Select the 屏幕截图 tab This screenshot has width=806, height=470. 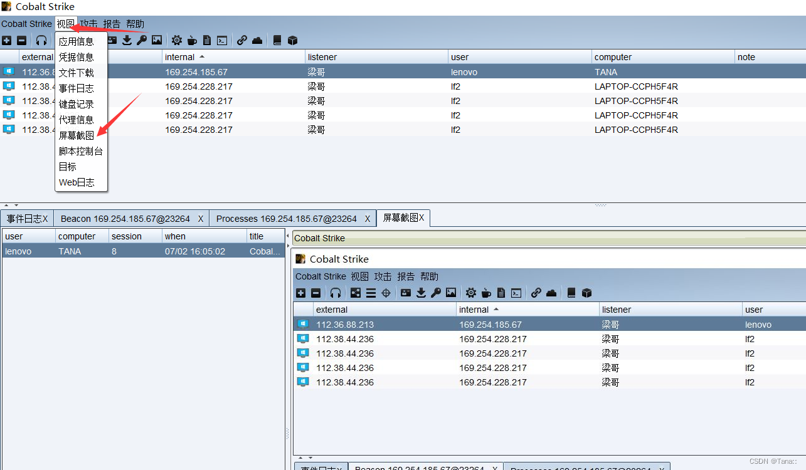(x=403, y=218)
